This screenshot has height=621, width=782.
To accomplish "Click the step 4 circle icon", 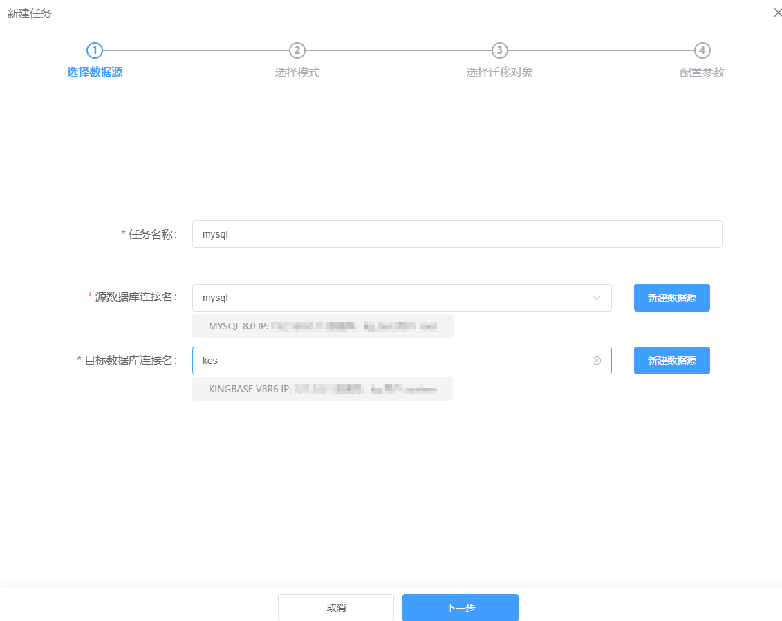I will pyautogui.click(x=702, y=50).
